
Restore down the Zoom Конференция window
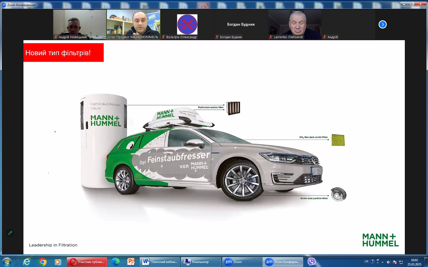coord(411,4)
